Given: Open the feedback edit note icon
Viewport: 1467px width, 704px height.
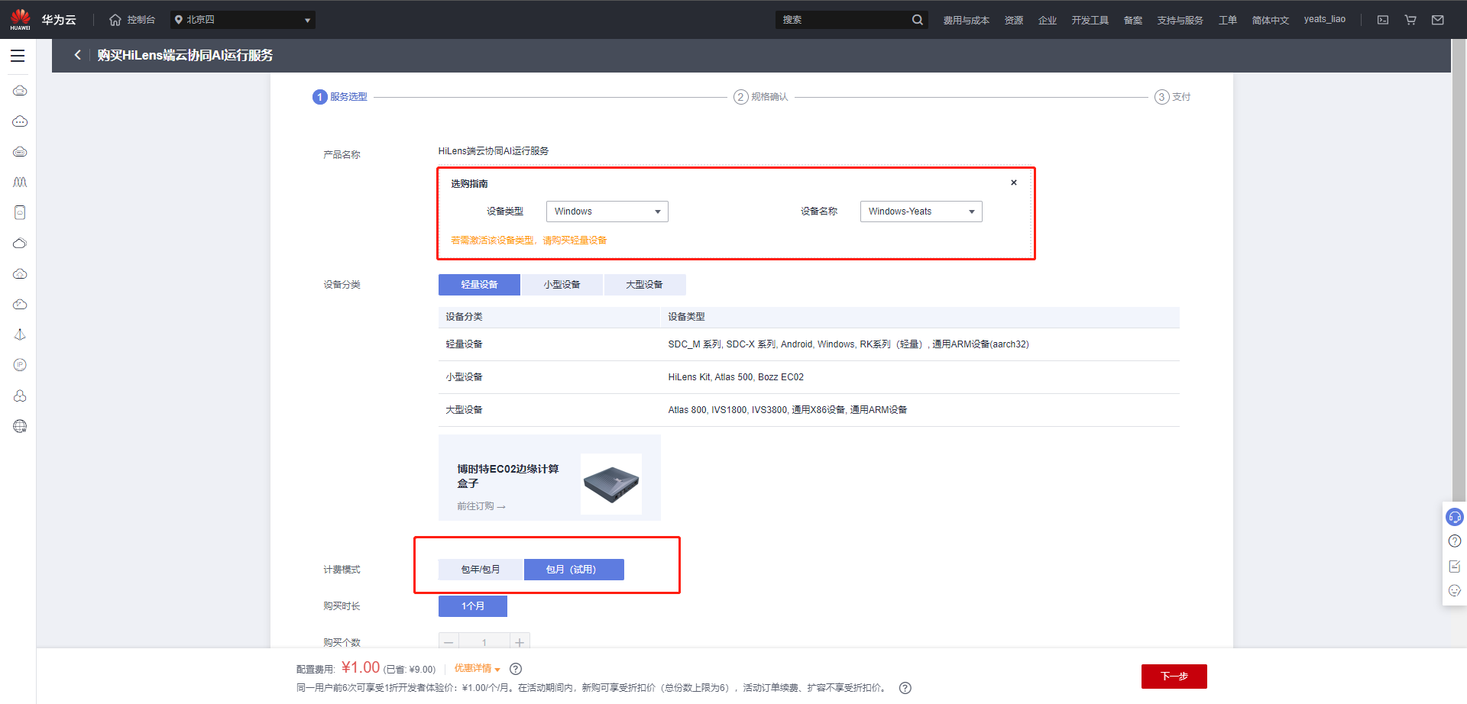Looking at the screenshot, I should (x=1455, y=567).
